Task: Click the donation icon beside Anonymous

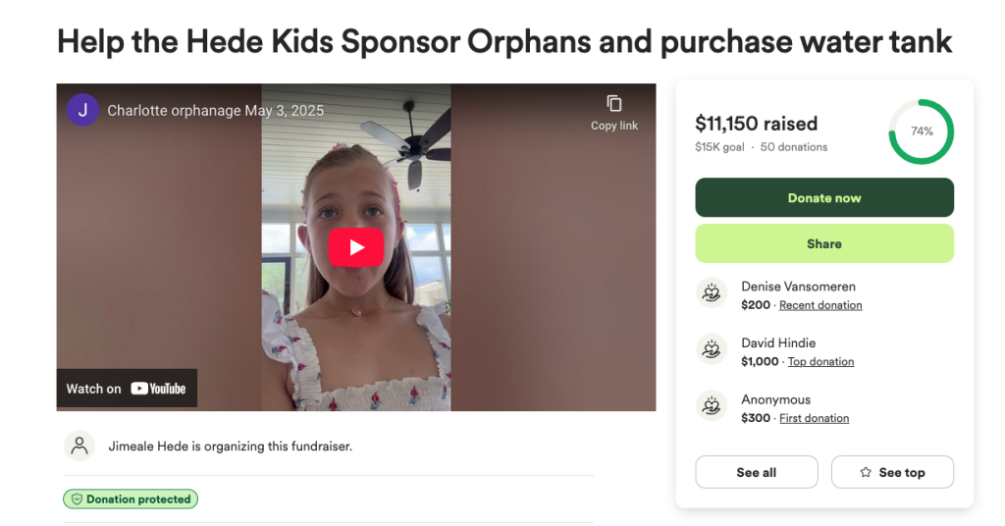Action: pyautogui.click(x=711, y=406)
